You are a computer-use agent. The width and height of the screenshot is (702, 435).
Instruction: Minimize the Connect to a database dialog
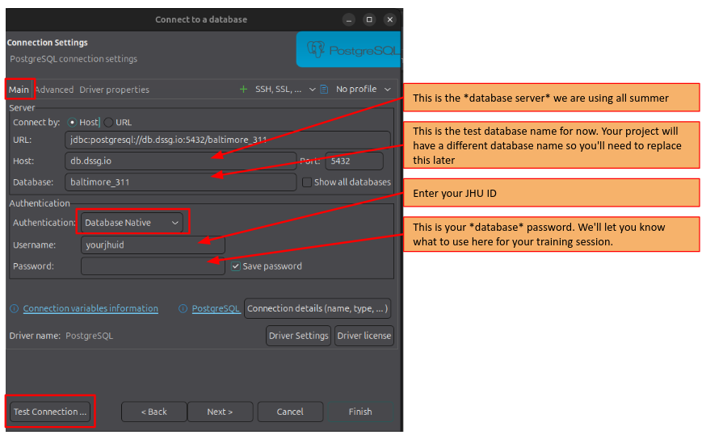[349, 19]
